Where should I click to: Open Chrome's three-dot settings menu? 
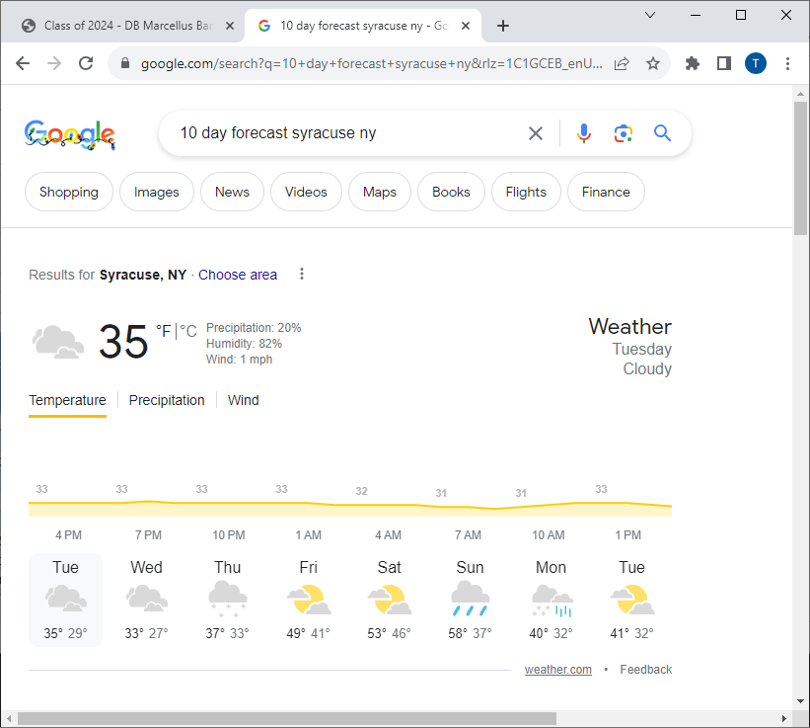tap(786, 62)
